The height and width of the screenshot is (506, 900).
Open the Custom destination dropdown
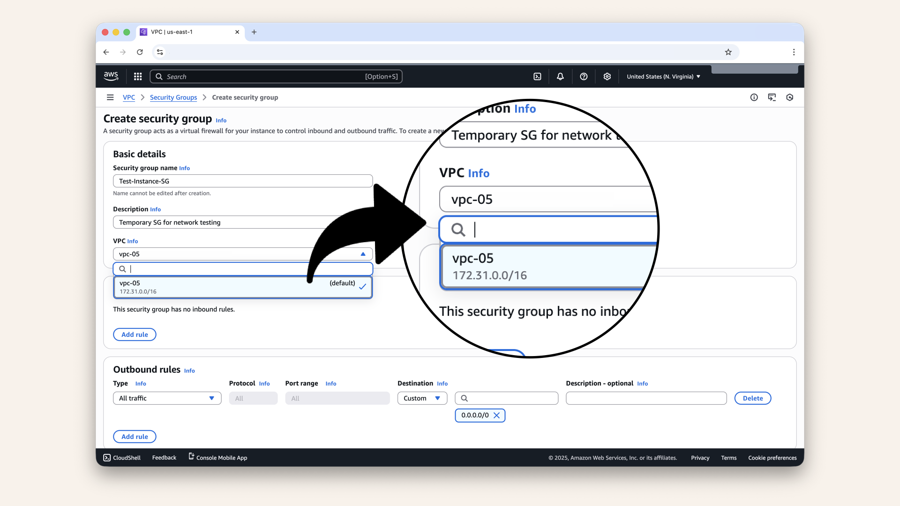421,398
